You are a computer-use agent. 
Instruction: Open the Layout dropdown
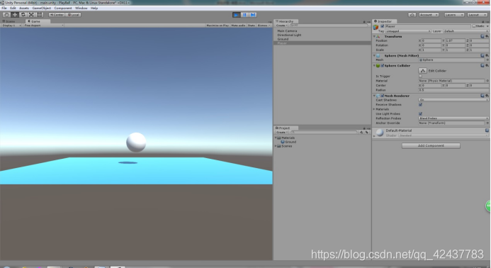coord(477,15)
